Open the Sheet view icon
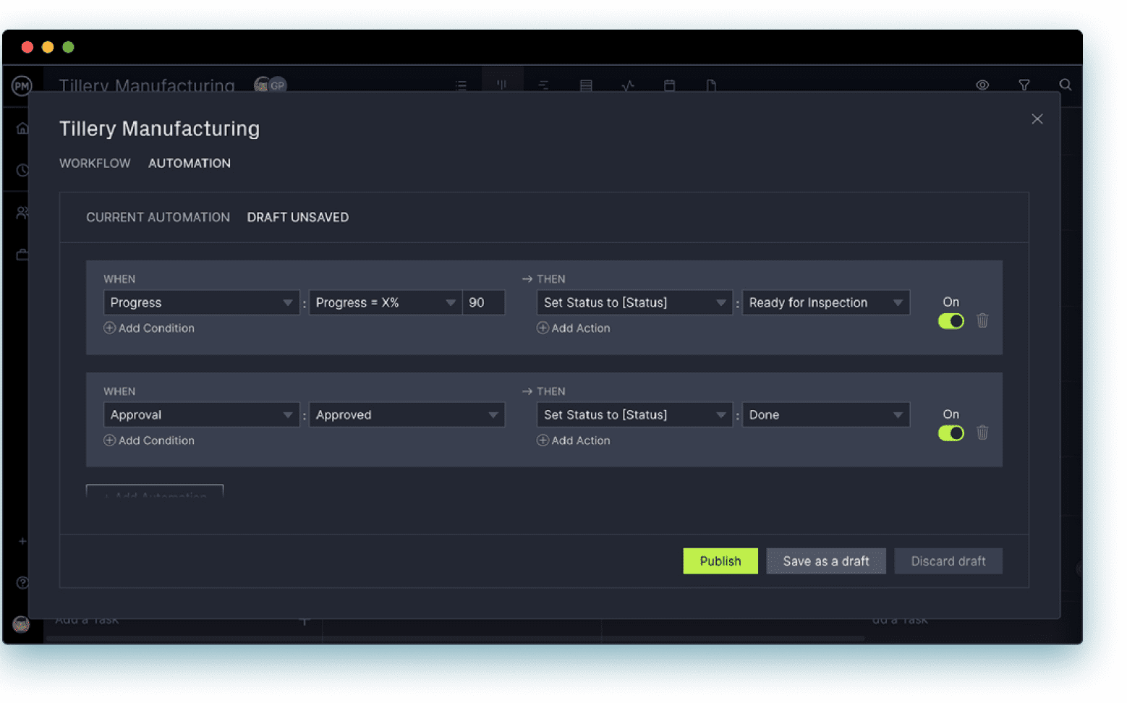The width and height of the screenshot is (1127, 703). coord(586,85)
